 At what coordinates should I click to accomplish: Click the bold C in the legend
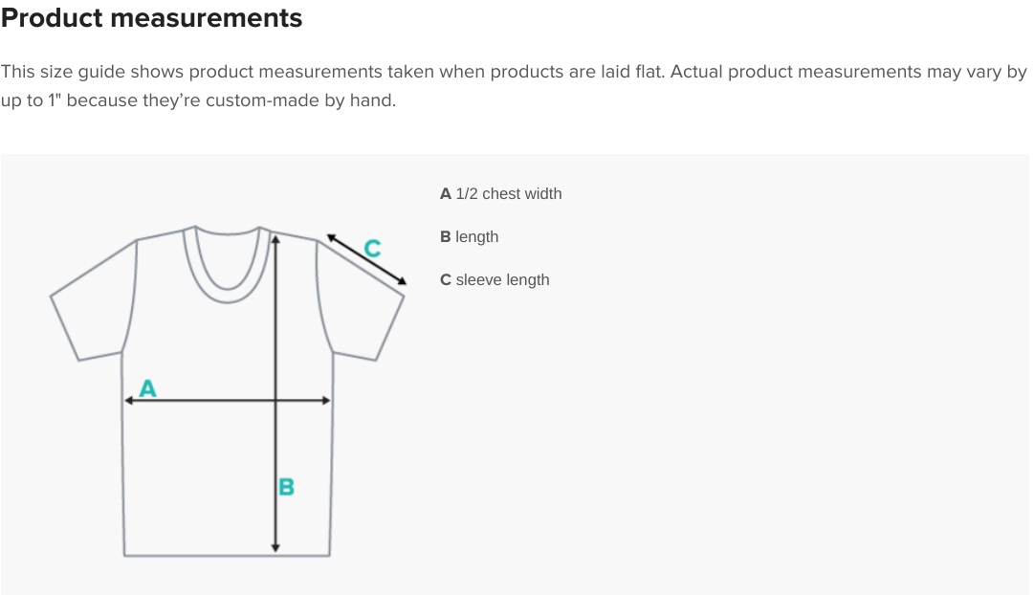click(446, 279)
